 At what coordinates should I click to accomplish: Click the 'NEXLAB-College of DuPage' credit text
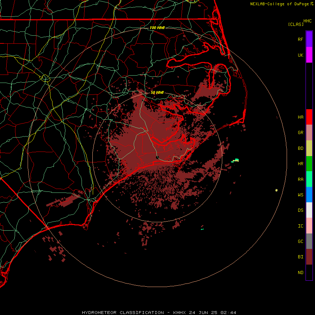pyautogui.click(x=279, y=4)
